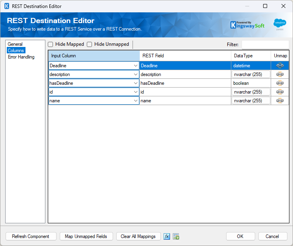Image resolution: width=293 pixels, height=246 pixels.
Task: Click the Cancel button
Action: coord(272,236)
